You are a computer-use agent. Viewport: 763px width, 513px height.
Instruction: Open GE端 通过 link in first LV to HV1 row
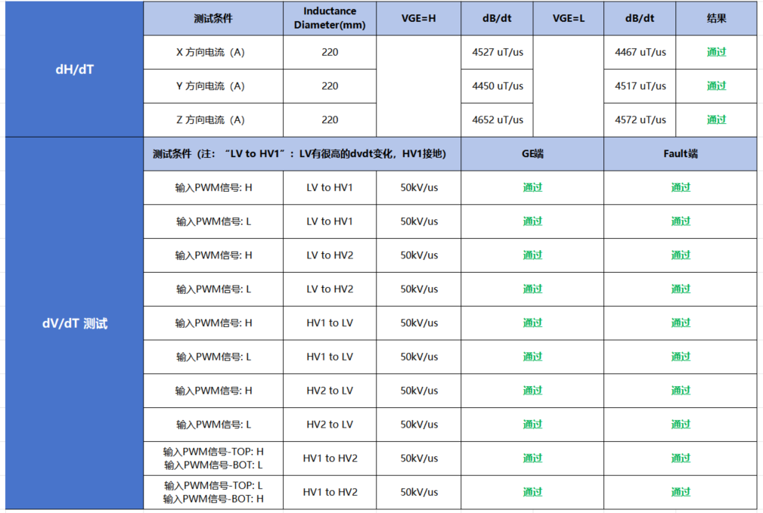coord(532,187)
